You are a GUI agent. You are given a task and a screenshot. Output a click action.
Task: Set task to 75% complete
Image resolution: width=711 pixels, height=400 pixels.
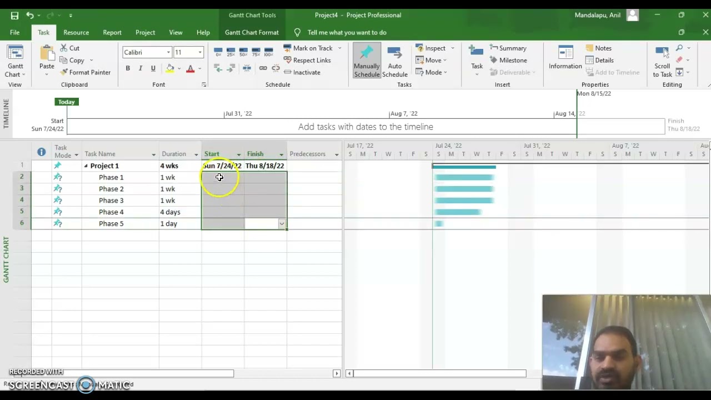256,52
